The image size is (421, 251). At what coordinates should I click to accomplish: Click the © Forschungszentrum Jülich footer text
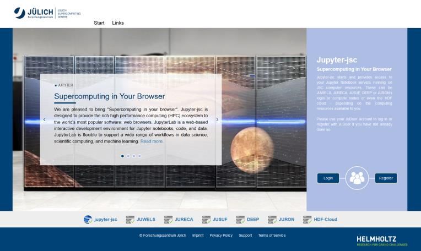[x=163, y=236]
